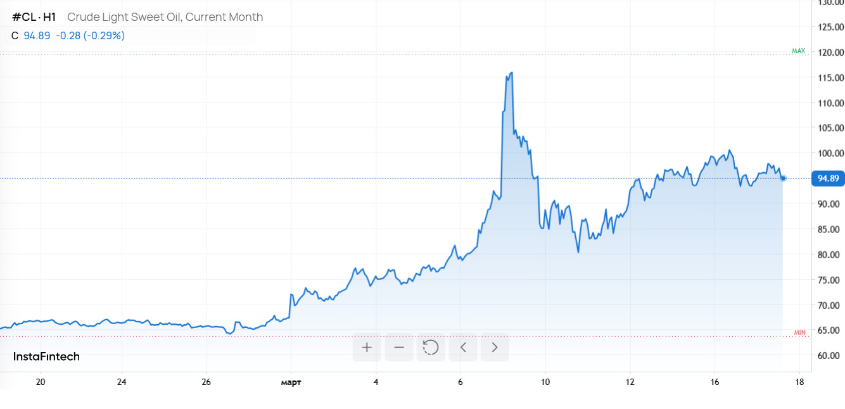Click the 100.00 level on price scale
This screenshot has width=845, height=409.
[x=830, y=153]
